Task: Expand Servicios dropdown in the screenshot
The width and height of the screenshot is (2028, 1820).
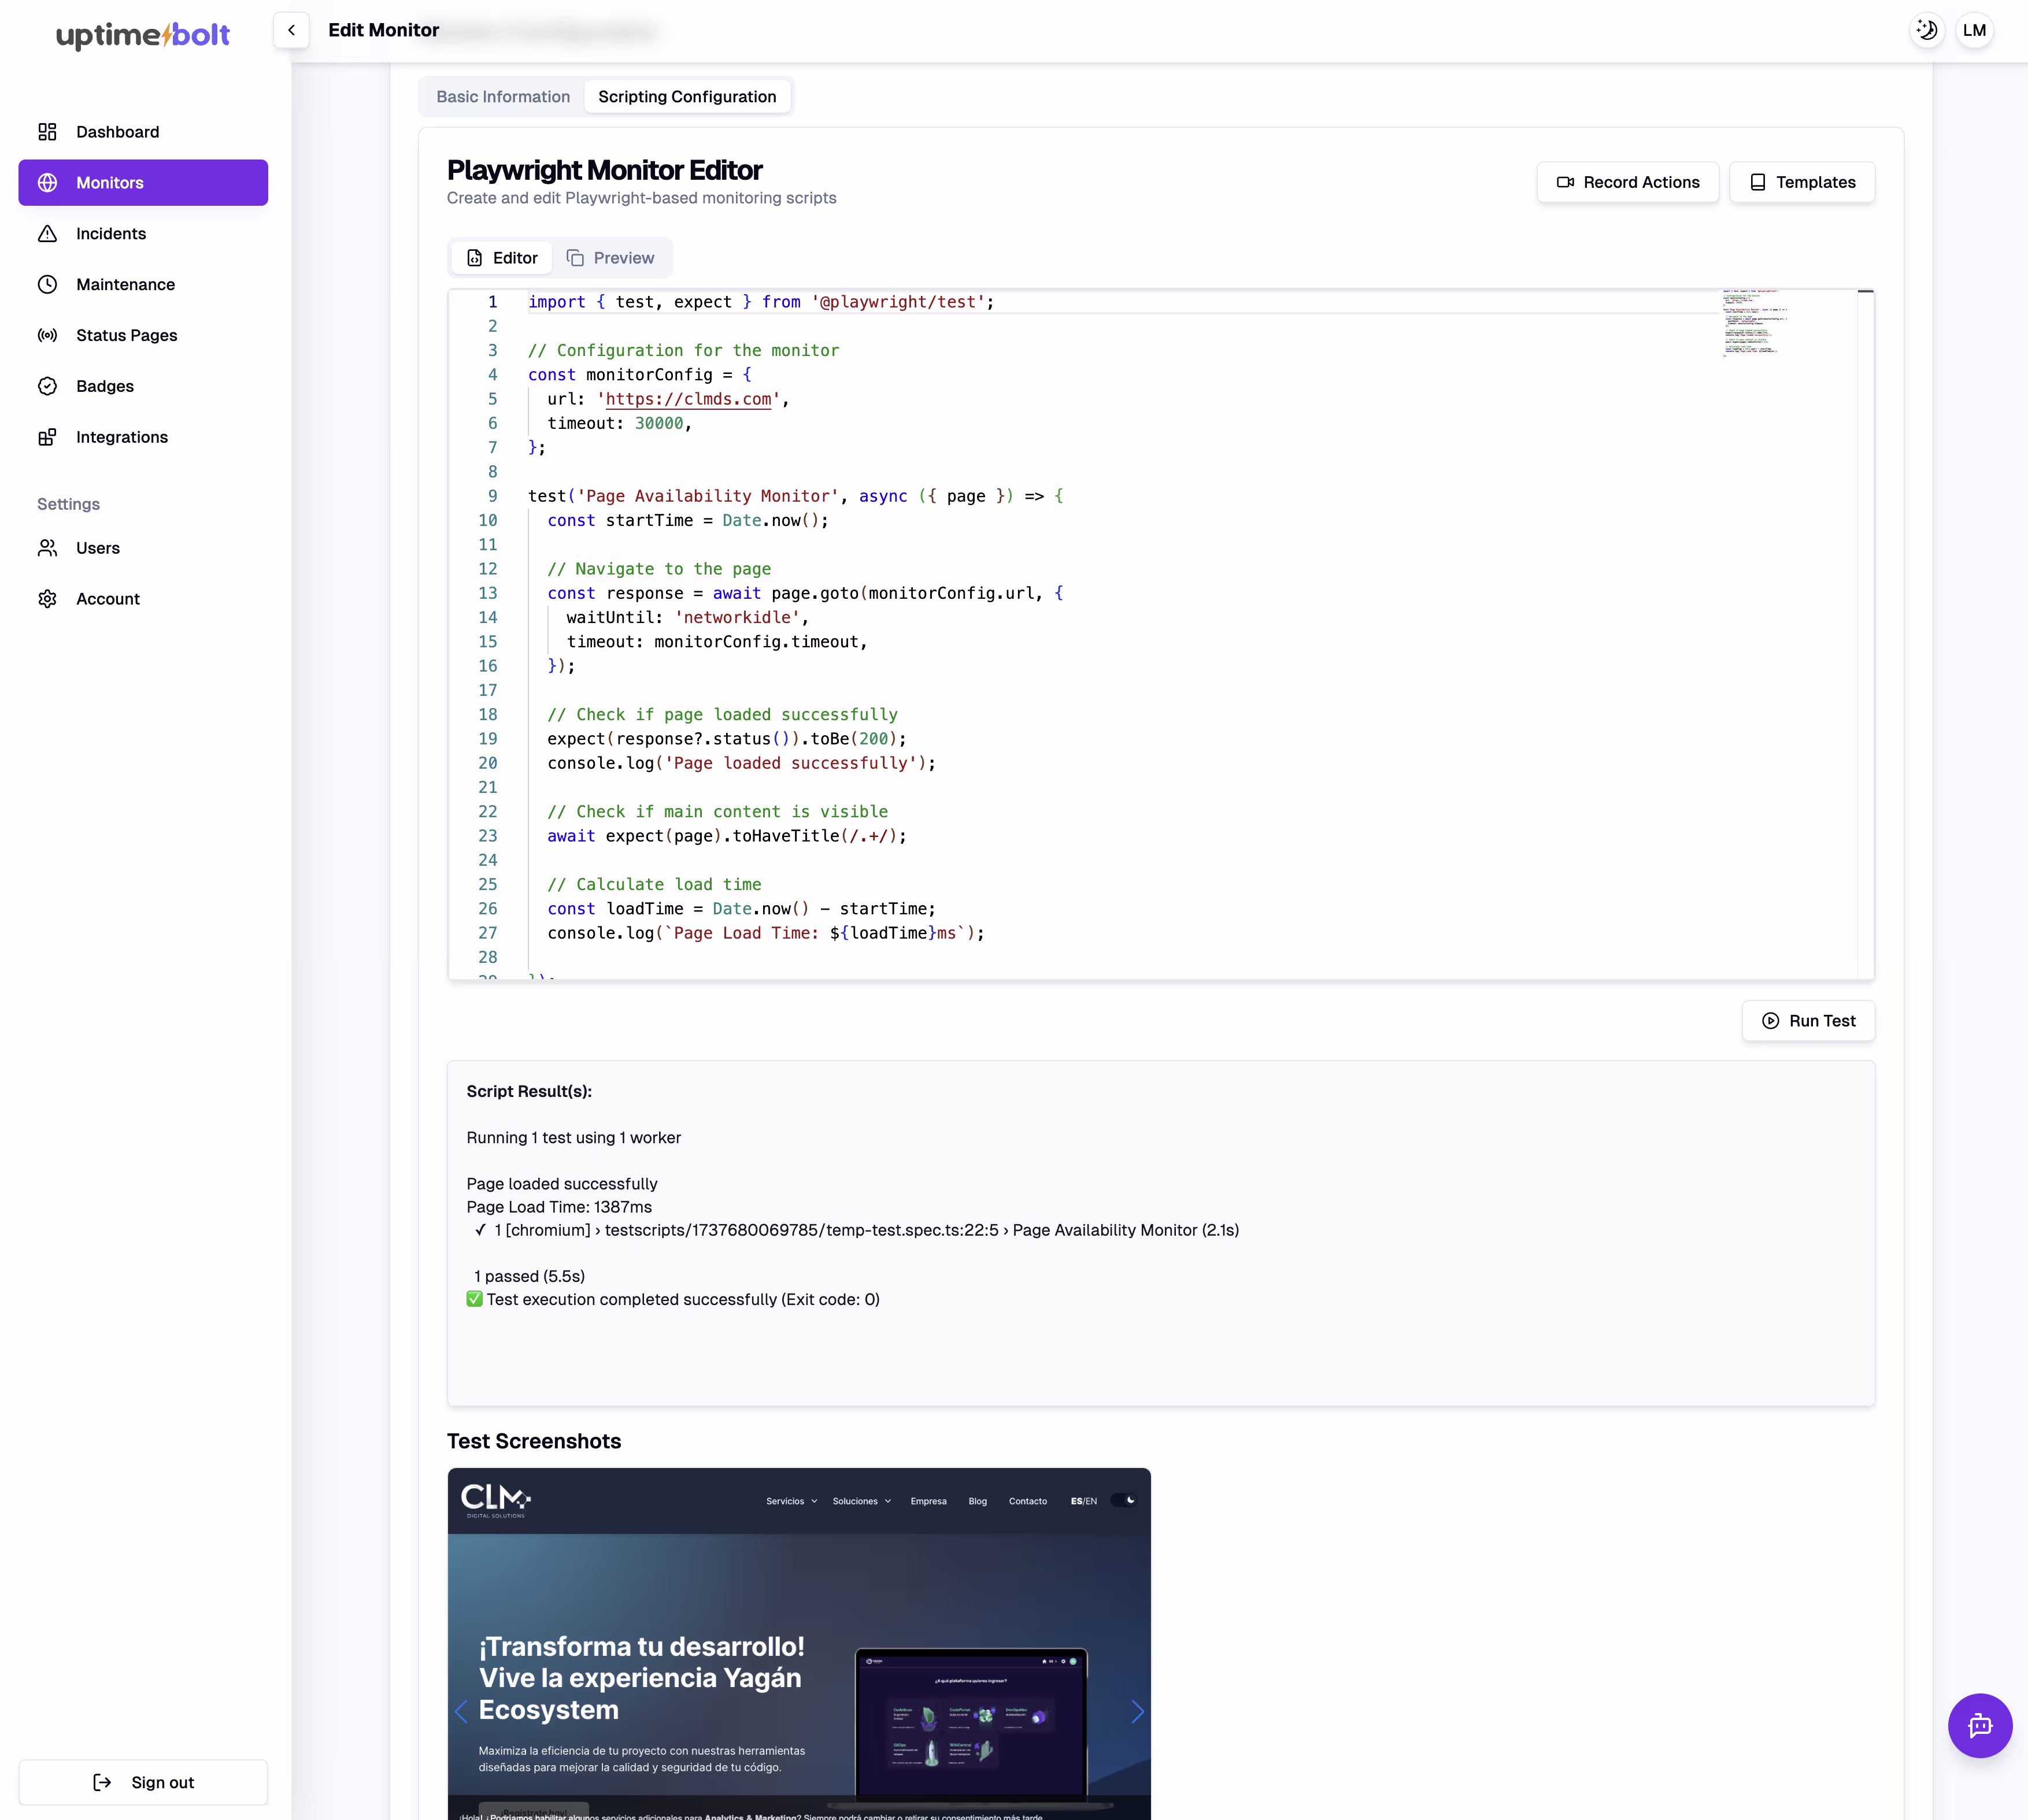Action: 791,1501
